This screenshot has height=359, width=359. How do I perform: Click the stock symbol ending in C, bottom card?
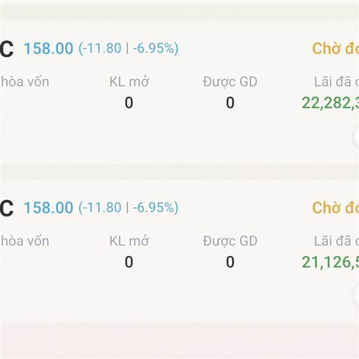tap(6, 208)
